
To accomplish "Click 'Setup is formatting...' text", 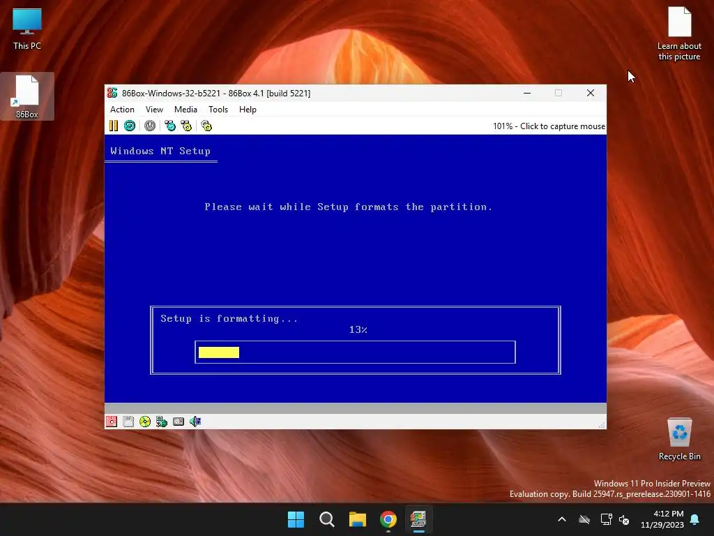I will coord(229,318).
